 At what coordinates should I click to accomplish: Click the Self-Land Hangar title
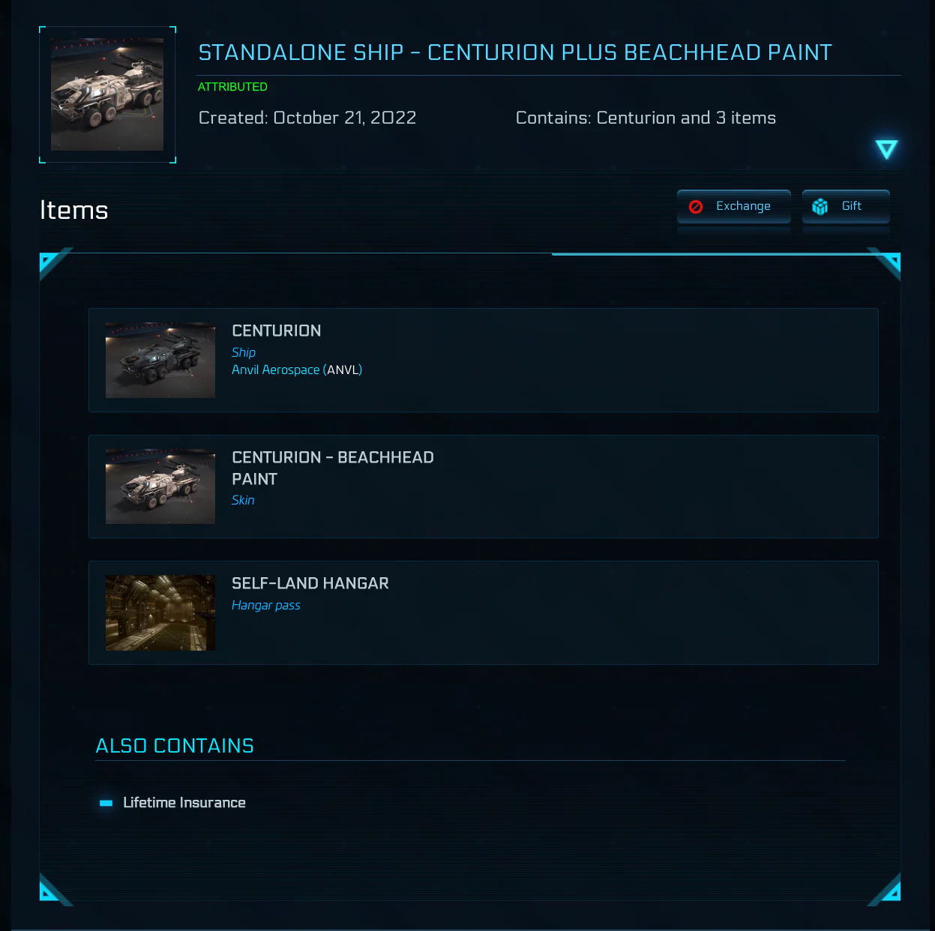[310, 583]
